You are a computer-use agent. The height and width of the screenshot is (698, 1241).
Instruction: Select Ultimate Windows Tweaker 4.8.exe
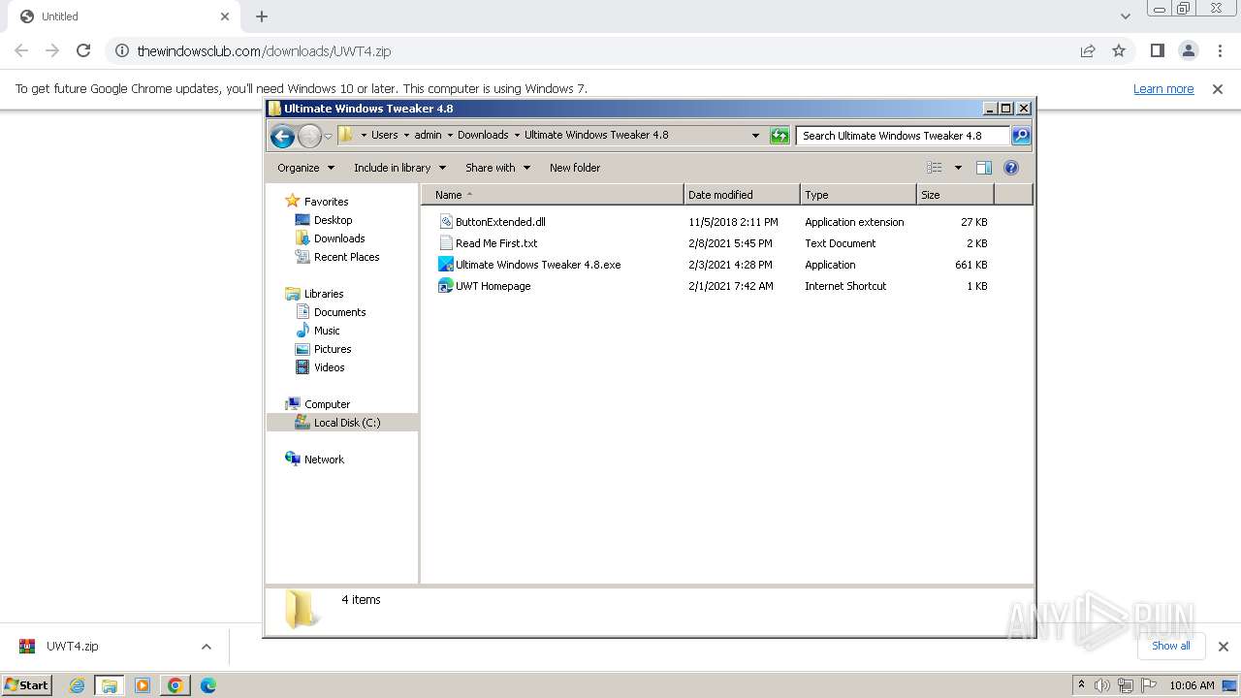click(x=538, y=265)
